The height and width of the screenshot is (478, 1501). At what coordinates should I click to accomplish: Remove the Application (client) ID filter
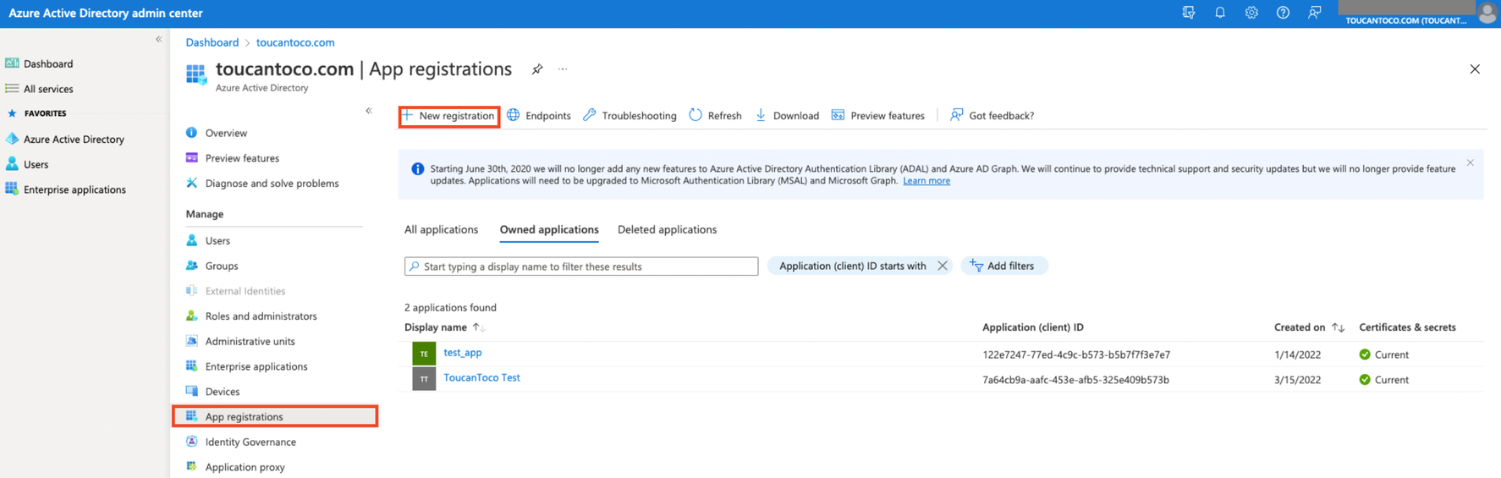[942, 266]
